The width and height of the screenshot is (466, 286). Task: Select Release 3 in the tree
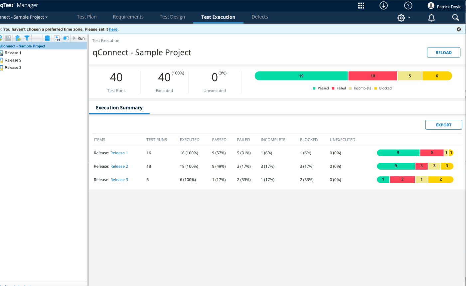tap(13, 68)
